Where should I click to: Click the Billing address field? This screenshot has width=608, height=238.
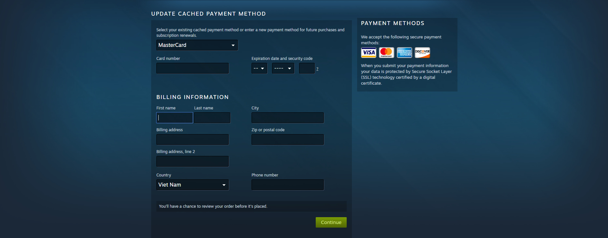[x=193, y=140]
